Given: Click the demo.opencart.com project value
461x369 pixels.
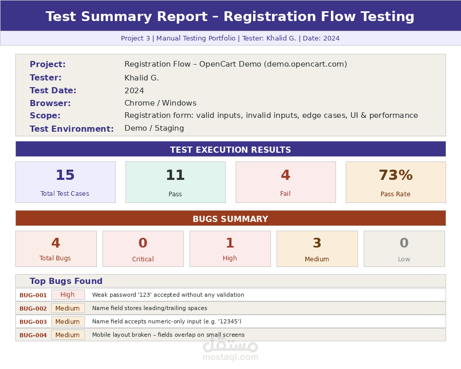Looking at the screenshot, I should (x=236, y=64).
